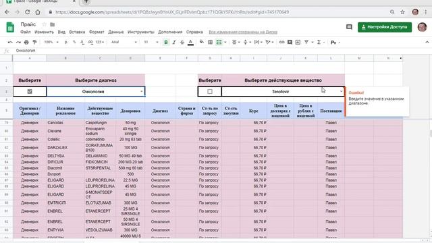This screenshot has height=243, width=432.
Task: Click the Redo arrow in toolbar
Action: click(18, 42)
